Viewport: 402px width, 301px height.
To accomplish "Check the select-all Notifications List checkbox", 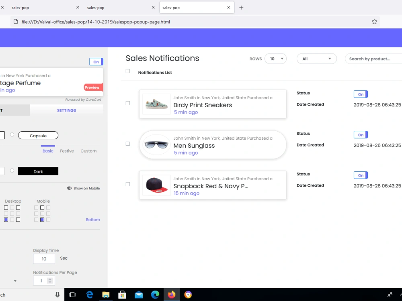I will click(128, 71).
